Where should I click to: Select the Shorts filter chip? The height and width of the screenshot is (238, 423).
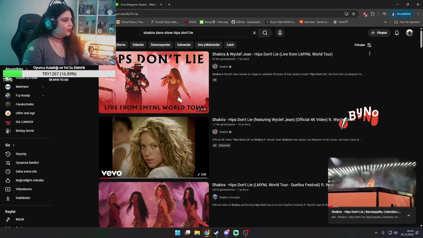click(121, 45)
